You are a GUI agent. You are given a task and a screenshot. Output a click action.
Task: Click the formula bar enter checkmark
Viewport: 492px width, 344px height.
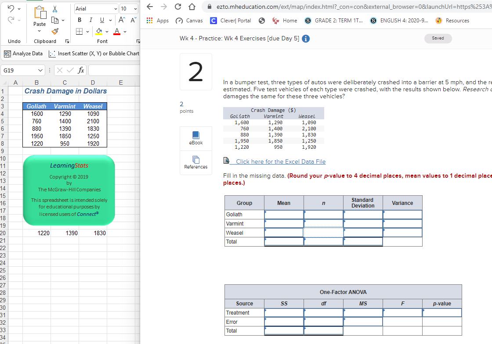point(70,71)
